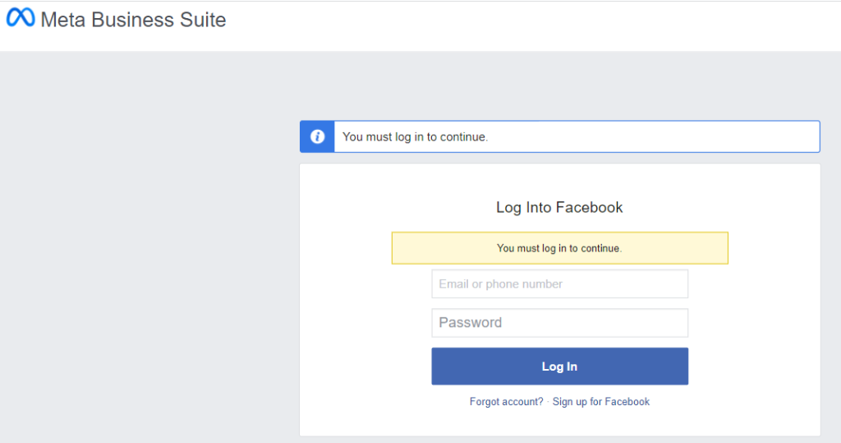Click the Log Into Facebook heading
The height and width of the screenshot is (443, 841).
tap(559, 207)
